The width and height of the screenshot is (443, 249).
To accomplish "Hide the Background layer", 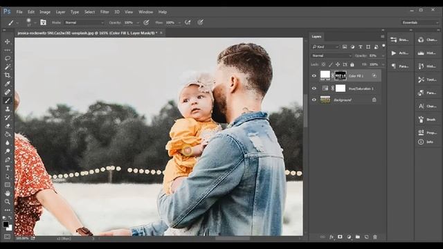I will click(314, 100).
